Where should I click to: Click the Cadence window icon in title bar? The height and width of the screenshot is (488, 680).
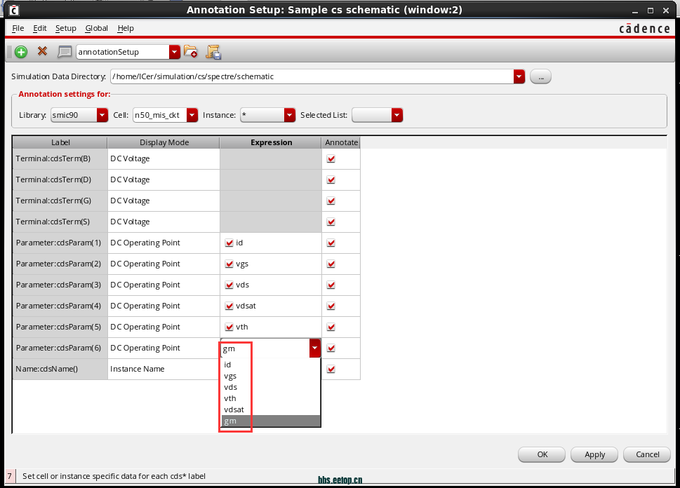(x=14, y=10)
